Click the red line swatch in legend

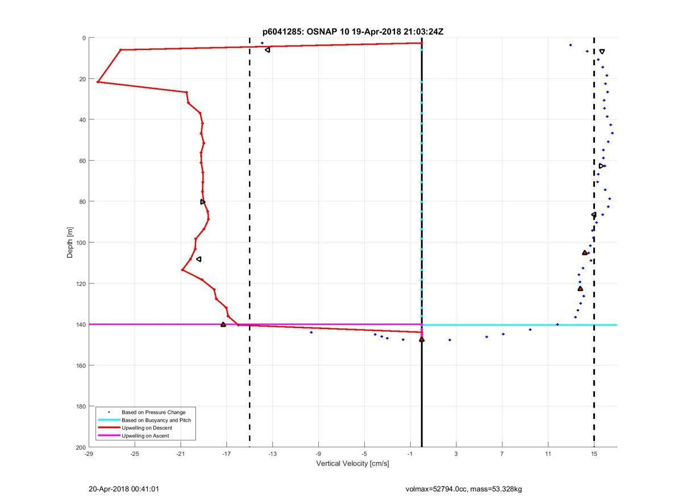(108, 428)
